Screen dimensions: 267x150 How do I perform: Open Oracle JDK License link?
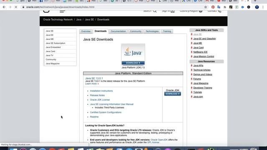click(100, 100)
